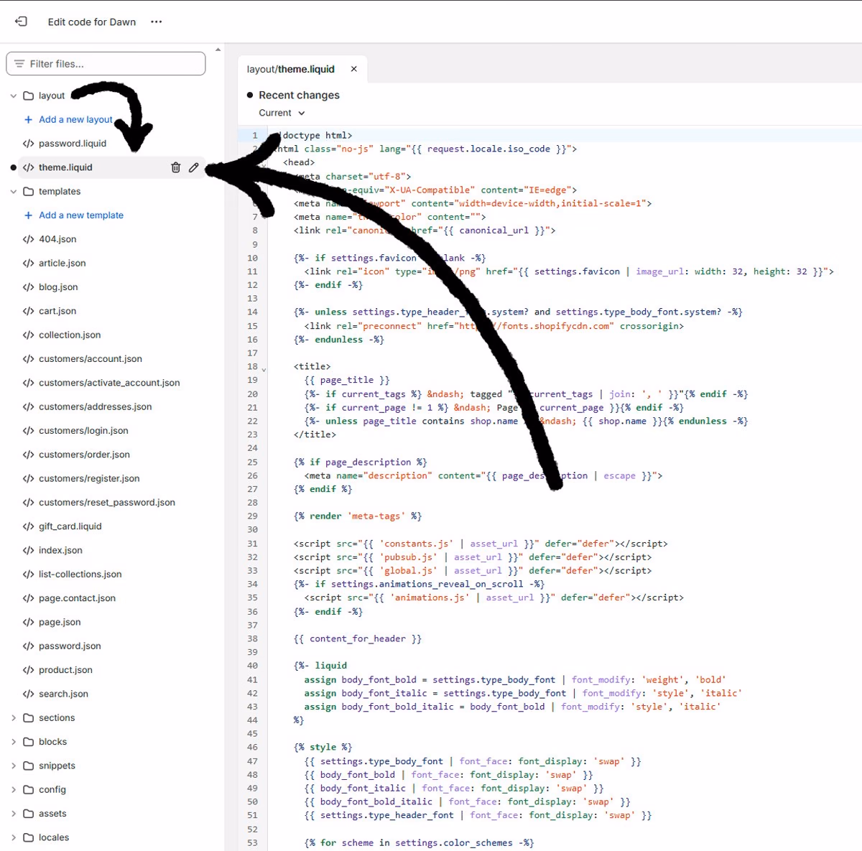Click line number 29 in the gutter
Screen dimensions: 862x851
[x=252, y=516]
